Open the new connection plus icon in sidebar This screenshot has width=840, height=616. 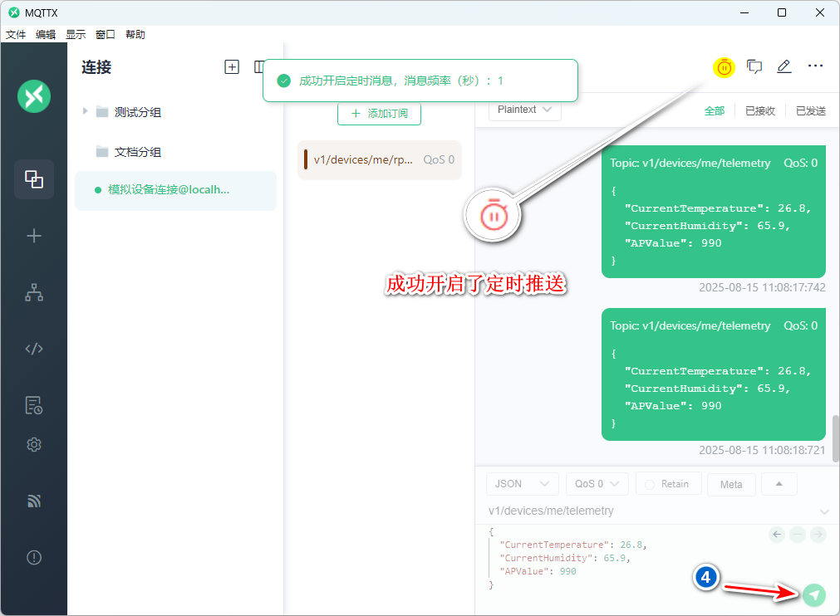34,236
